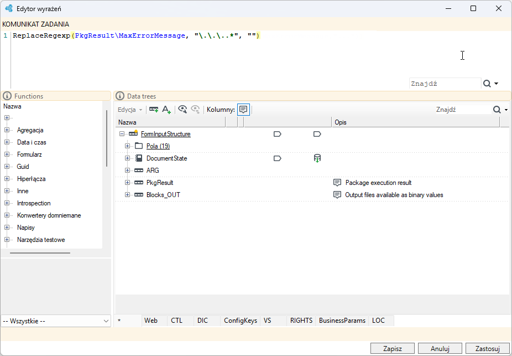The image size is (512, 356).
Task: Click the comment icon beside Package execution result
Action: tap(337, 183)
